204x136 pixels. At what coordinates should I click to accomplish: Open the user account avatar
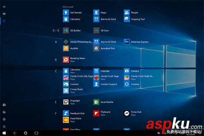[4, 105]
